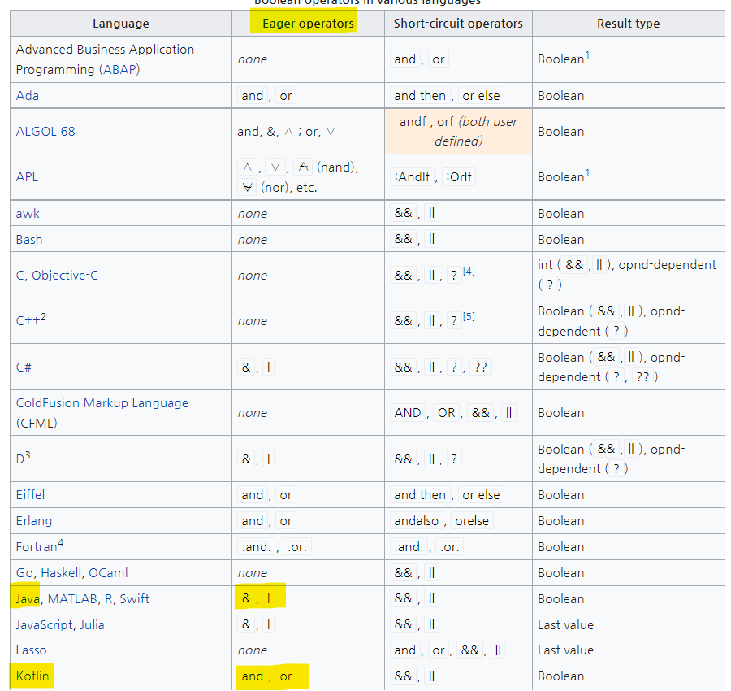Follow the ALGOL 68 link
The width and height of the screenshot is (731, 691).
click(45, 132)
